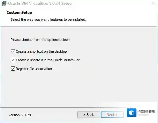Click the blue cube watermark logo
The height and width of the screenshot is (123, 158).
(132, 113)
